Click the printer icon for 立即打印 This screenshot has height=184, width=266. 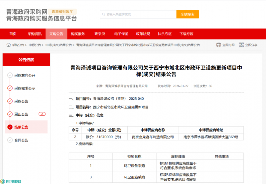[x=218, y=45]
